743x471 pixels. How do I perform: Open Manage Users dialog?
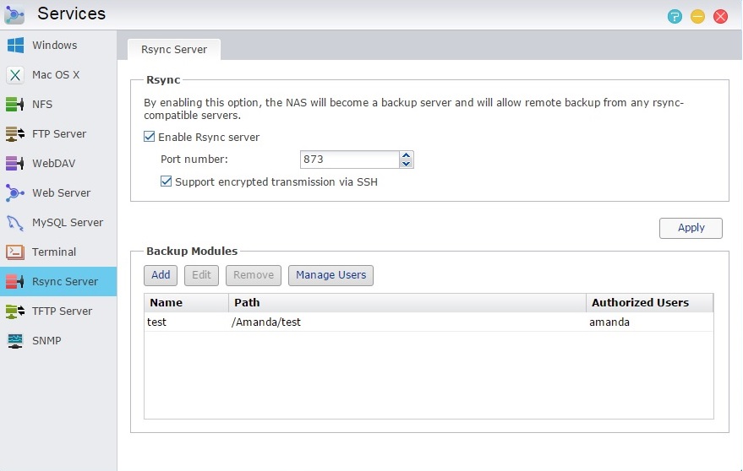[331, 275]
